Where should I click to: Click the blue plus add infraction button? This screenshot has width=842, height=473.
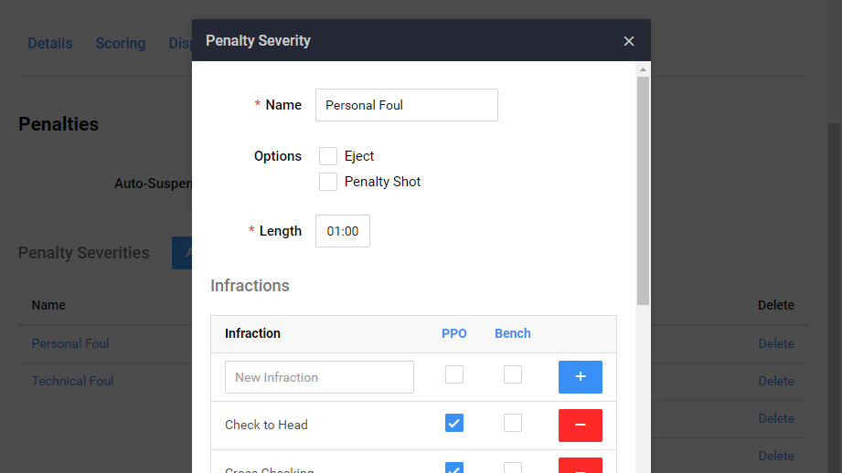coord(580,376)
